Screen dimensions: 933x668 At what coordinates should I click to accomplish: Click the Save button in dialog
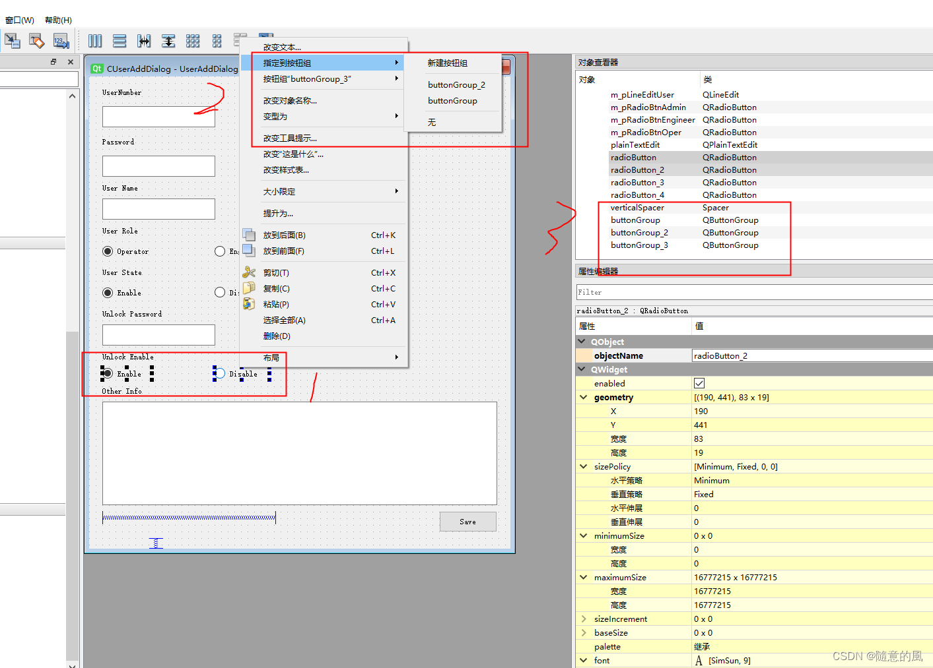(x=468, y=522)
